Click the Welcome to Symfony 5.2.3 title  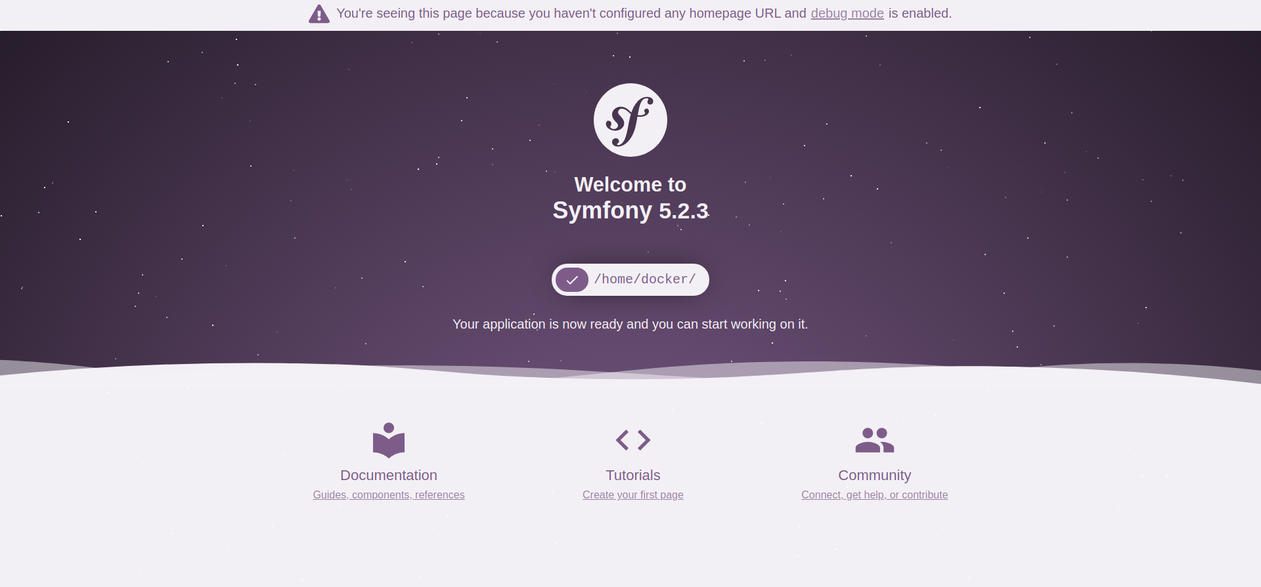tap(630, 197)
